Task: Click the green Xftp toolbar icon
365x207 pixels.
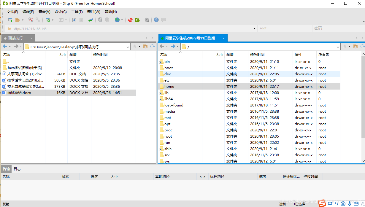Action: coord(137,20)
